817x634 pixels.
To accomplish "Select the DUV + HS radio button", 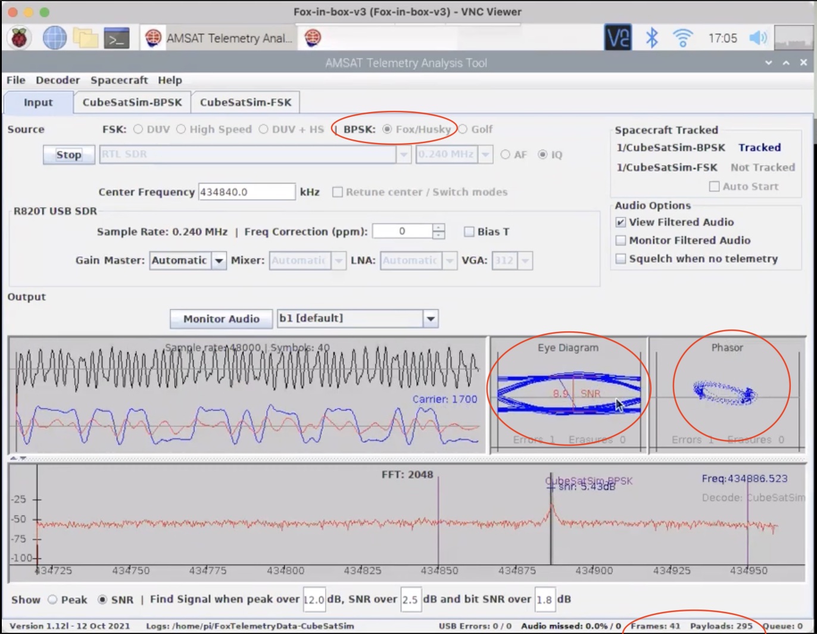I will point(263,129).
